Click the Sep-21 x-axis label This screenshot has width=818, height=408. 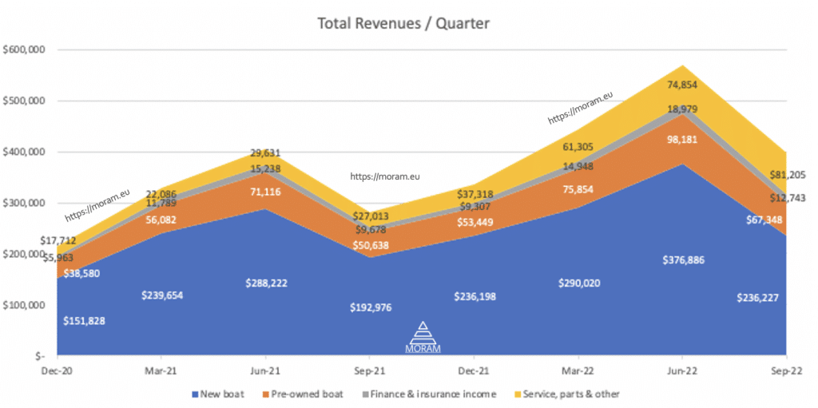(x=369, y=370)
